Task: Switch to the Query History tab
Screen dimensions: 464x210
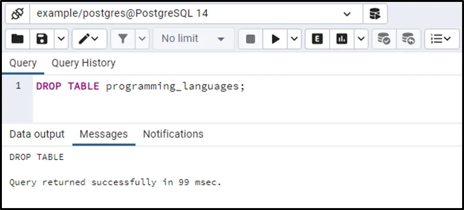Action: [x=83, y=63]
